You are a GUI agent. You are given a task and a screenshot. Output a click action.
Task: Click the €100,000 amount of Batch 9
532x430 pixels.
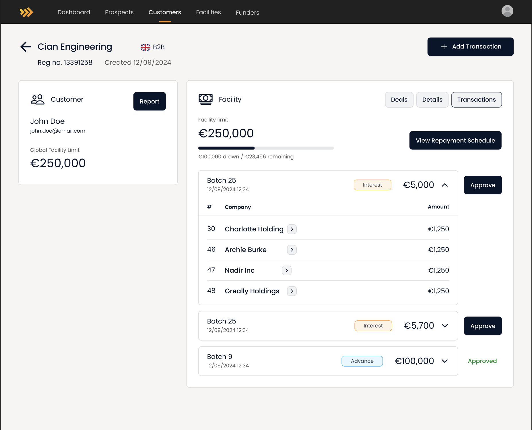[414, 361]
